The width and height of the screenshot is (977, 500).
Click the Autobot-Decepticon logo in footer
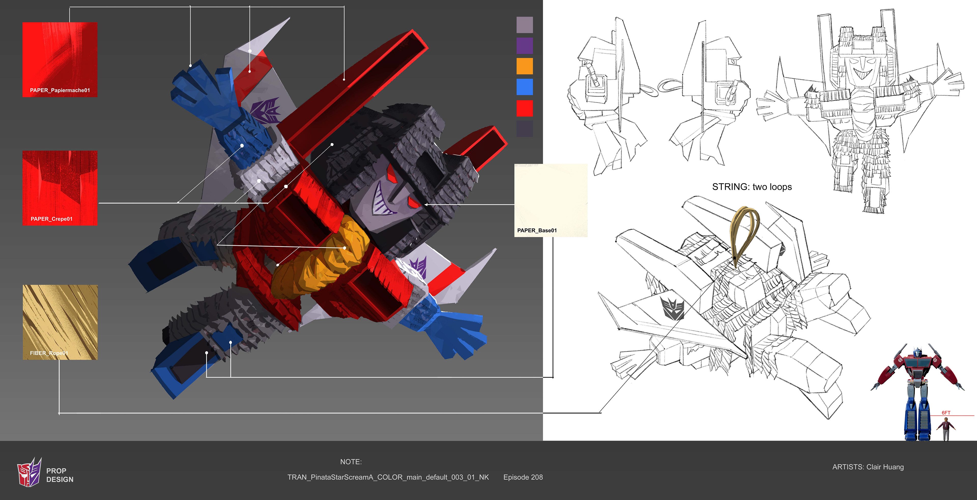click(x=29, y=472)
